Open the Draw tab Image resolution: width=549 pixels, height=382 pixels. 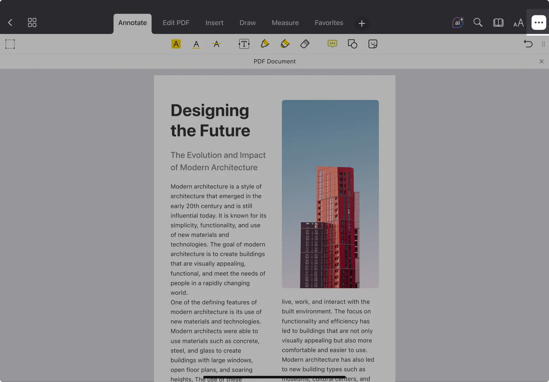[x=247, y=23]
